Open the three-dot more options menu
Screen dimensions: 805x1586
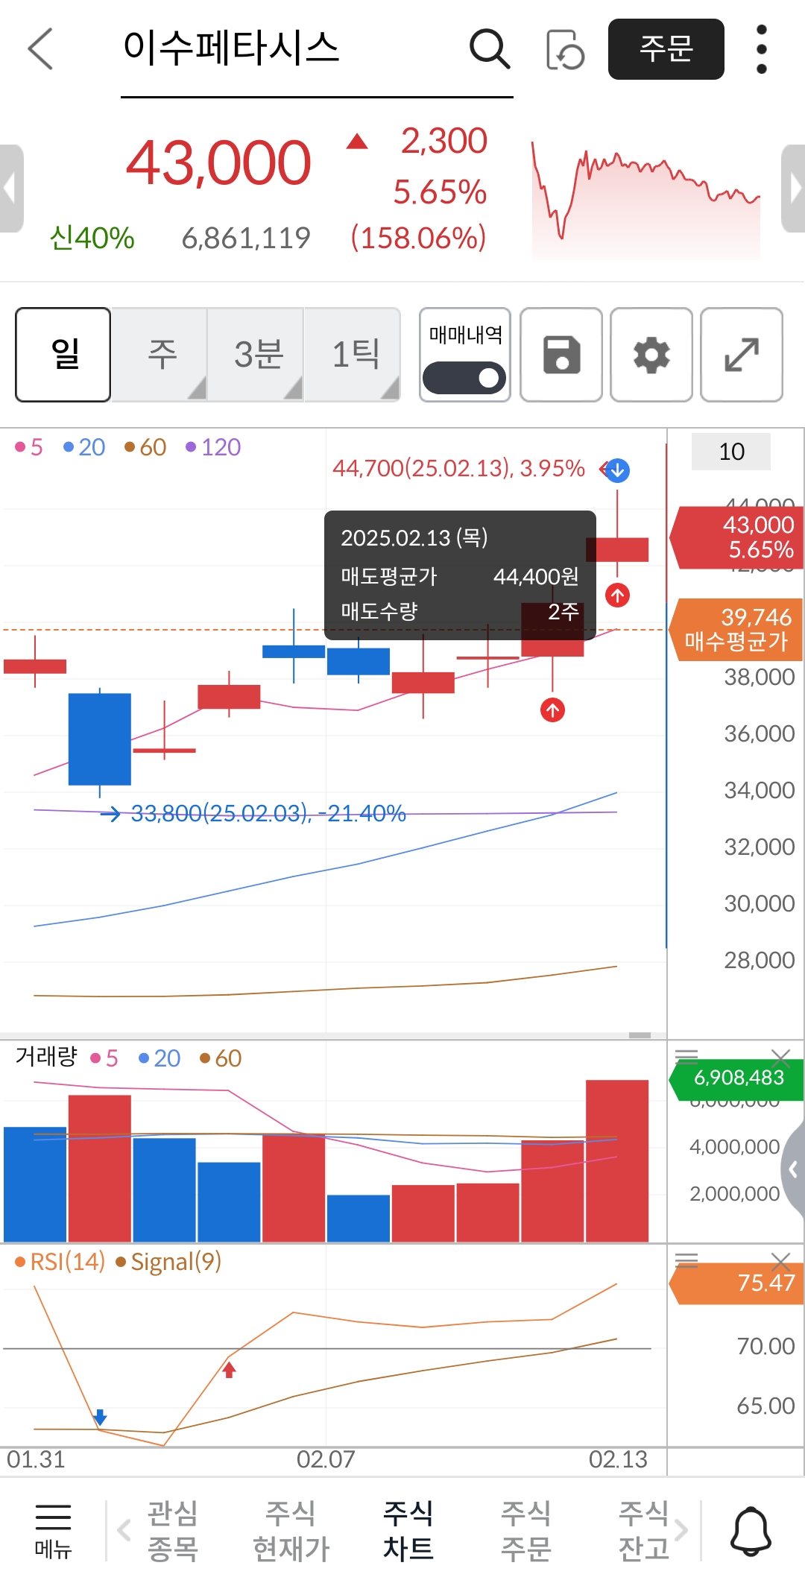[x=761, y=49]
